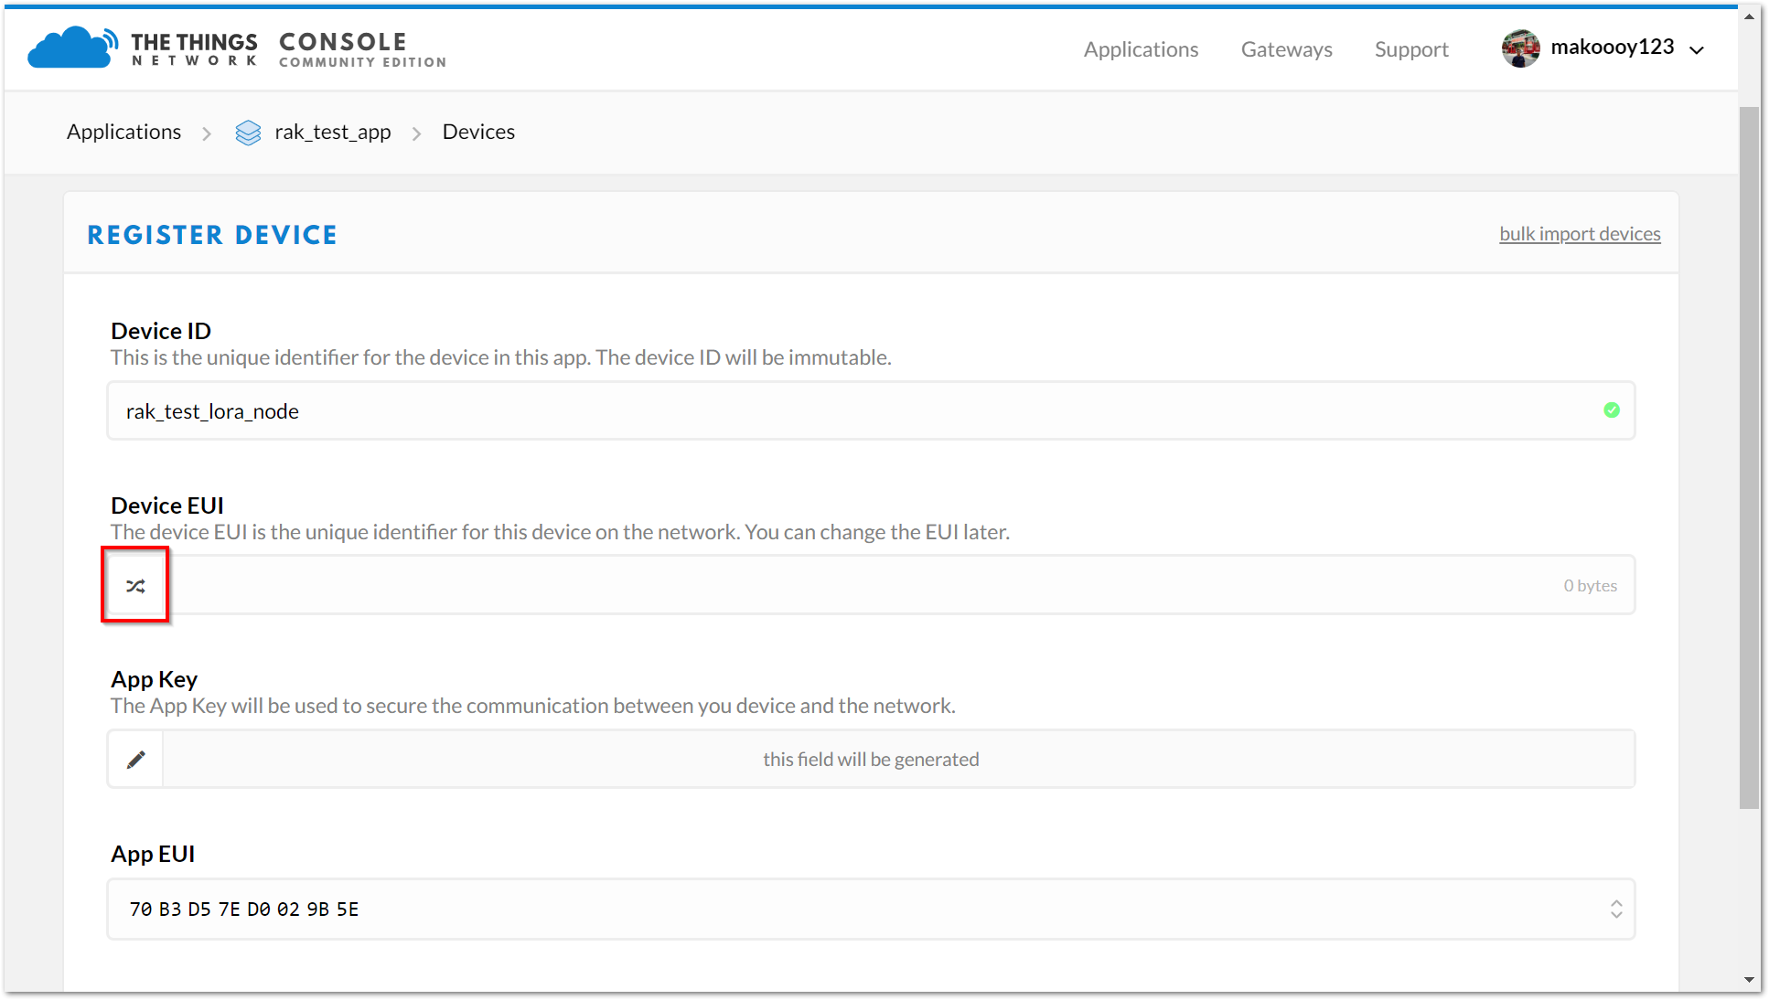The height and width of the screenshot is (1000, 1769).
Task: Open the App EUI selector arrows
Action: tap(1616, 910)
